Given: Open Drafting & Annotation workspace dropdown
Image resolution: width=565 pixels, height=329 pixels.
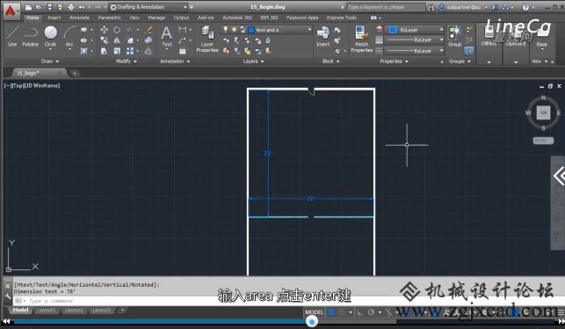Looking at the screenshot, I should coord(148,7).
